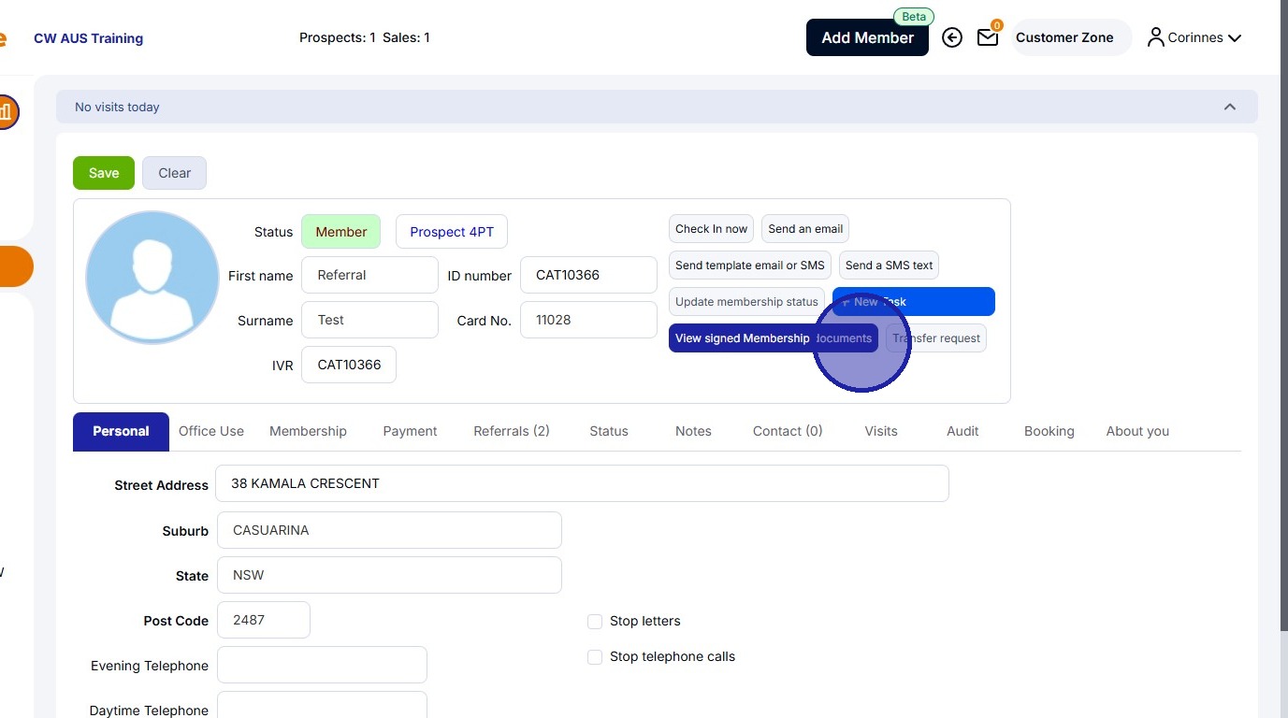The width and height of the screenshot is (1288, 718).
Task: Click Send a SMS text button
Action: pyautogui.click(x=889, y=266)
